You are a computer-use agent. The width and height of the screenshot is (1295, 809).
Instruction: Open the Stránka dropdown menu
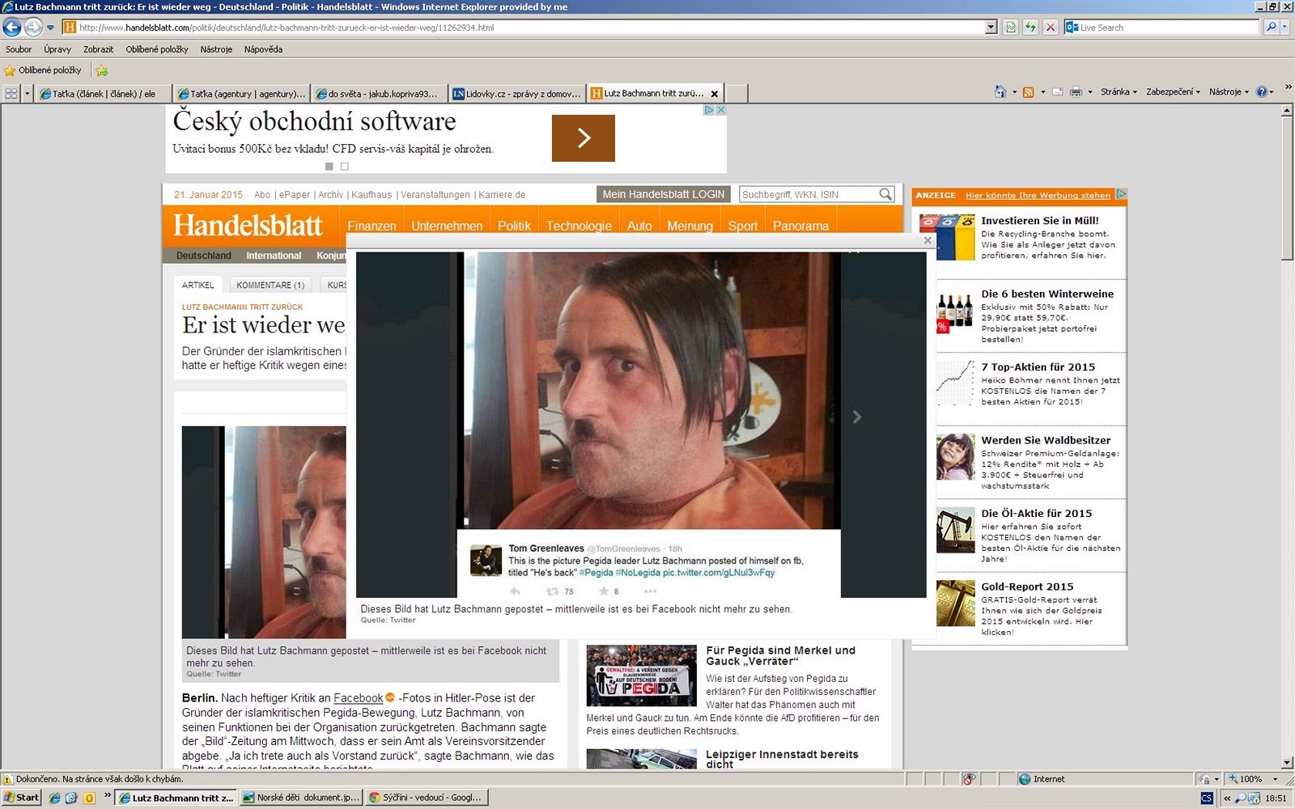tap(1119, 92)
